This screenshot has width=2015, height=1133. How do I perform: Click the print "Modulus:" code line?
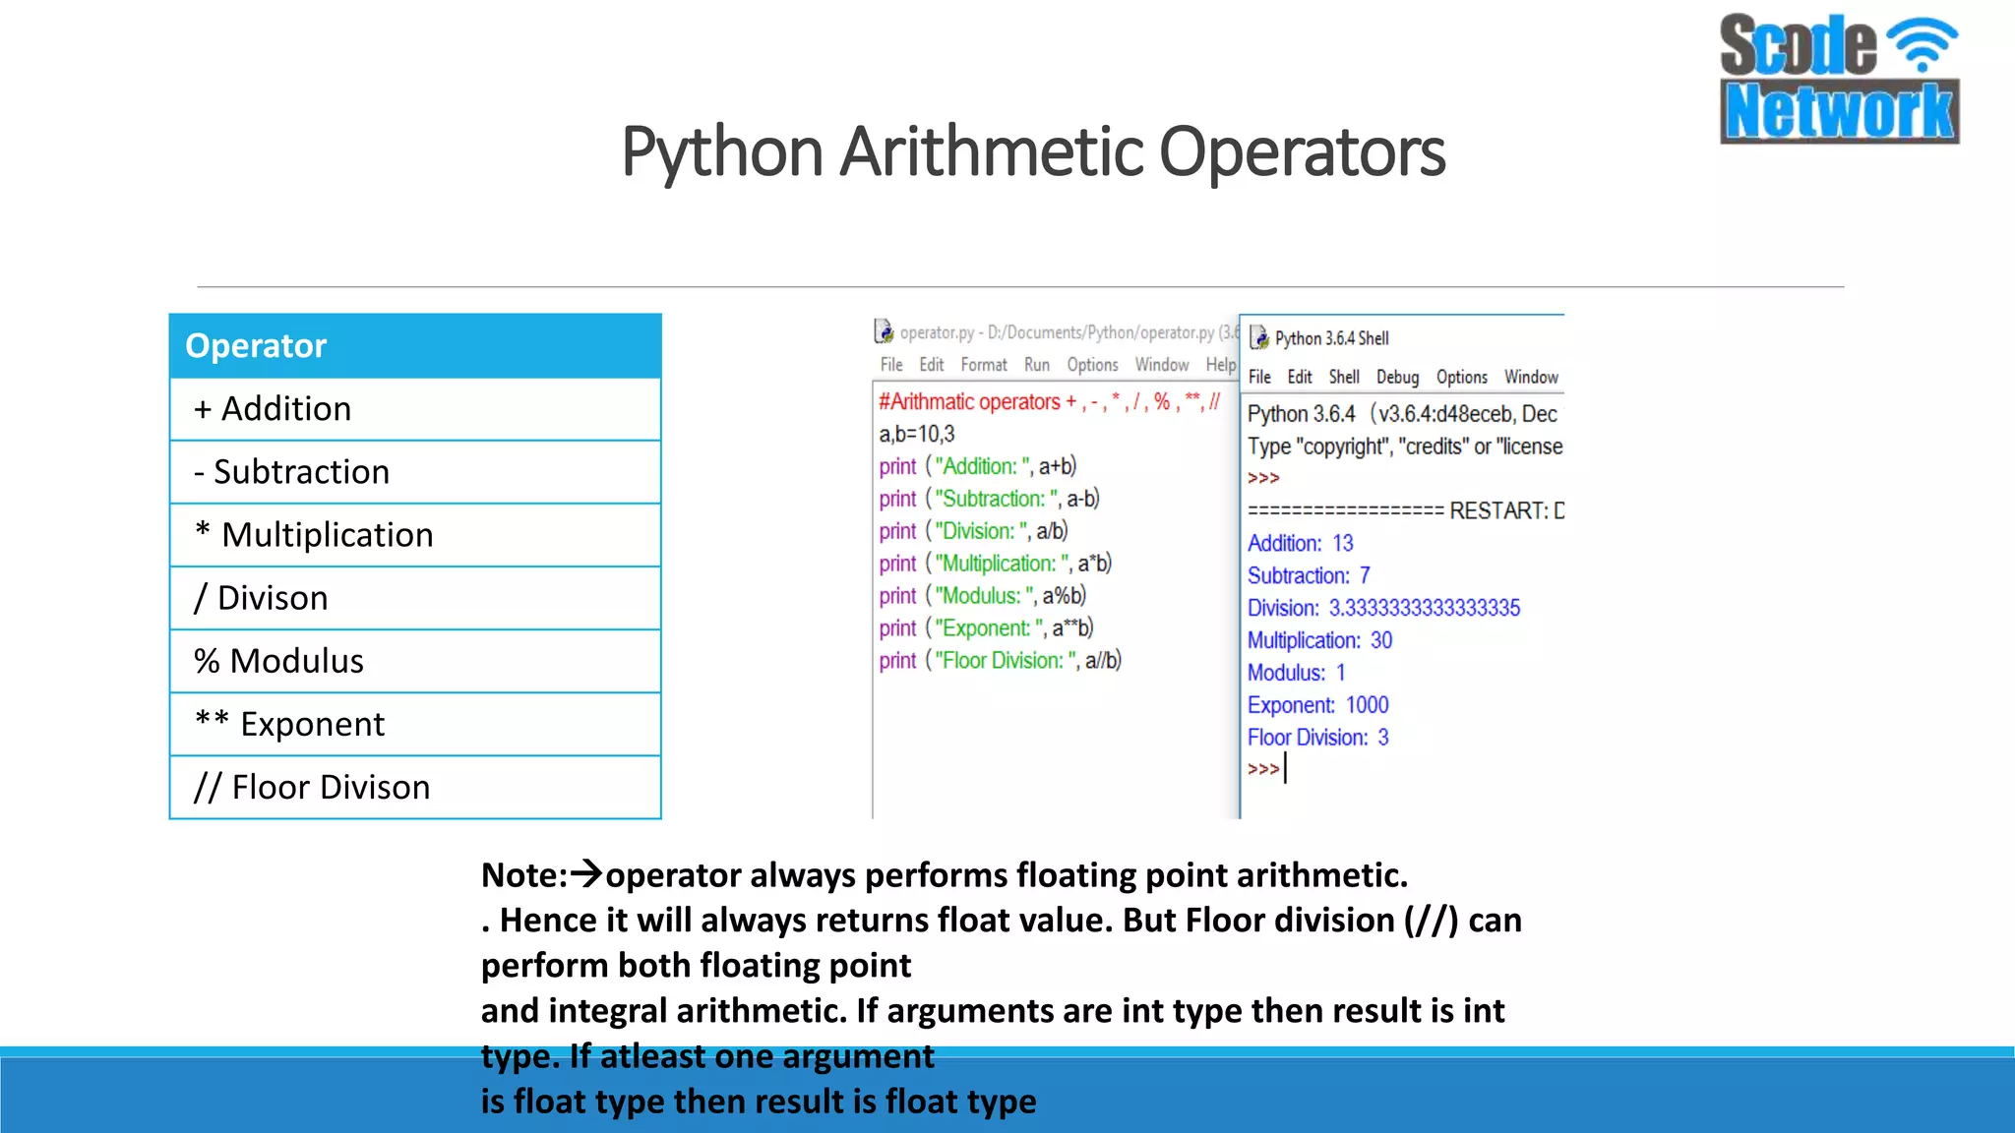point(983,596)
